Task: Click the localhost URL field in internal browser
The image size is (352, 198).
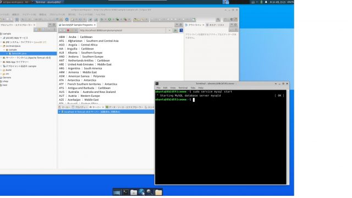Action: click(x=123, y=30)
